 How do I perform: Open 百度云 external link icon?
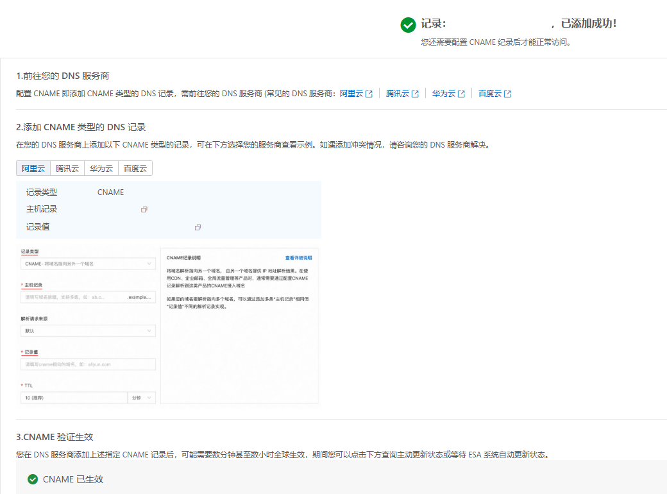tap(507, 94)
